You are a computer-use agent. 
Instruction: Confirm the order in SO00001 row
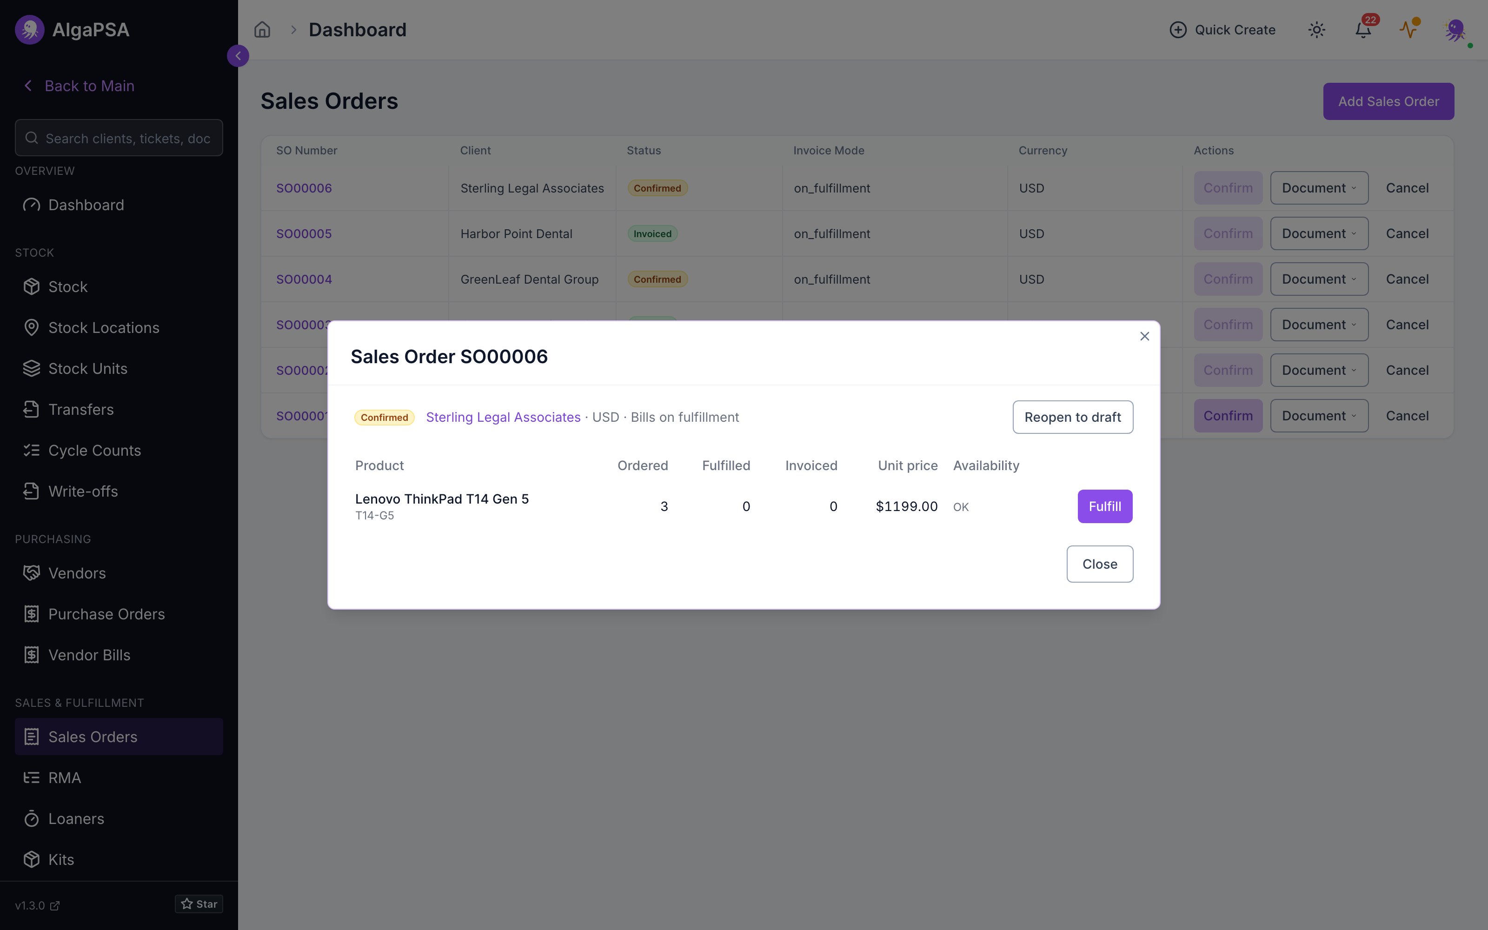click(1228, 416)
